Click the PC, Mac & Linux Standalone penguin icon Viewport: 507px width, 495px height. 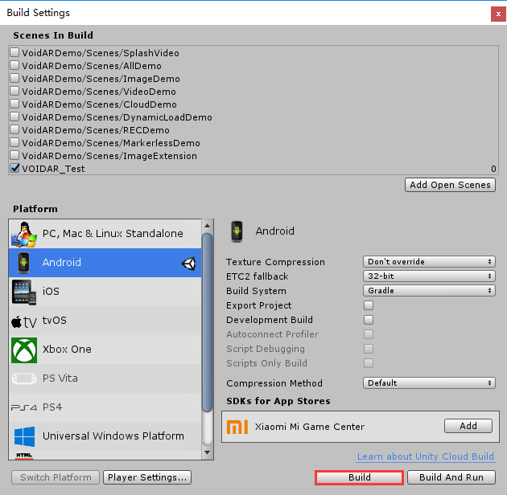tap(23, 234)
